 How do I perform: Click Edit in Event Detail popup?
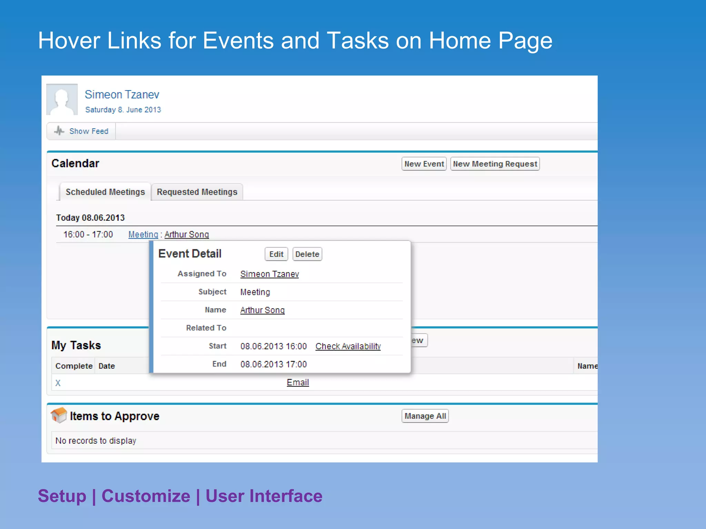(276, 254)
